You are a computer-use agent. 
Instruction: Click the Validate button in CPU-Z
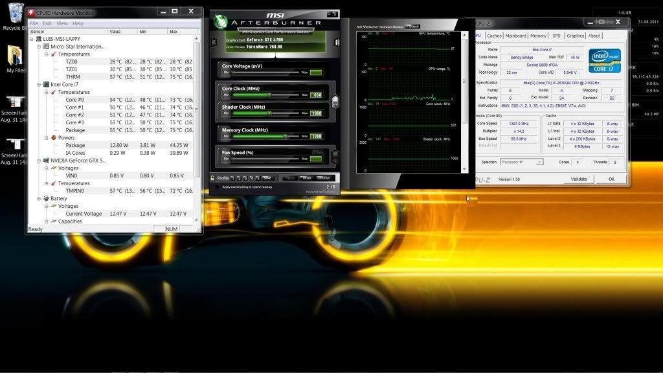point(579,179)
